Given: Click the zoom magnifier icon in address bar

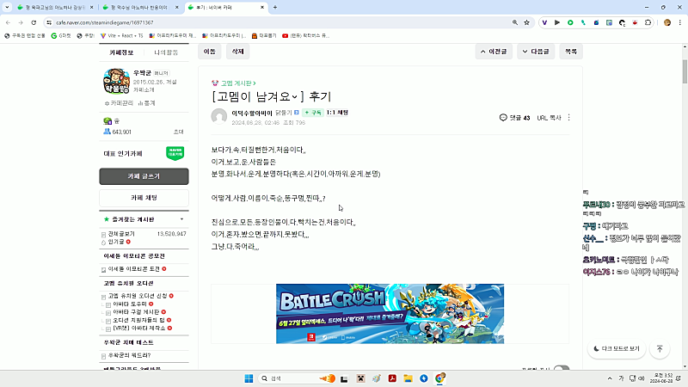Looking at the screenshot, I should point(514,22).
